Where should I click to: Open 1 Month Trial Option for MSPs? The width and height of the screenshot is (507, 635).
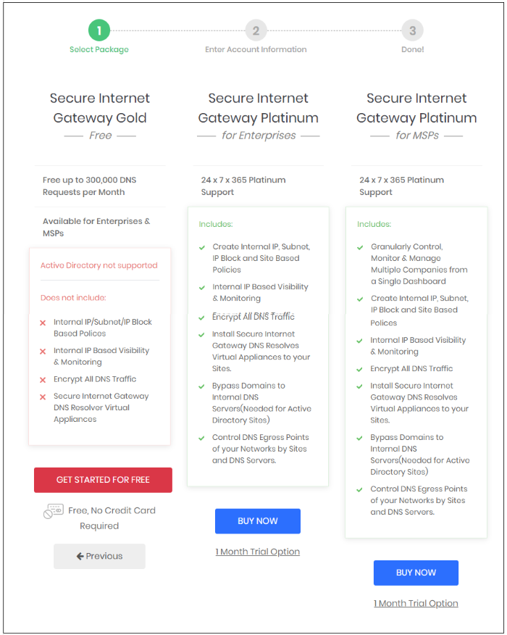(x=416, y=603)
